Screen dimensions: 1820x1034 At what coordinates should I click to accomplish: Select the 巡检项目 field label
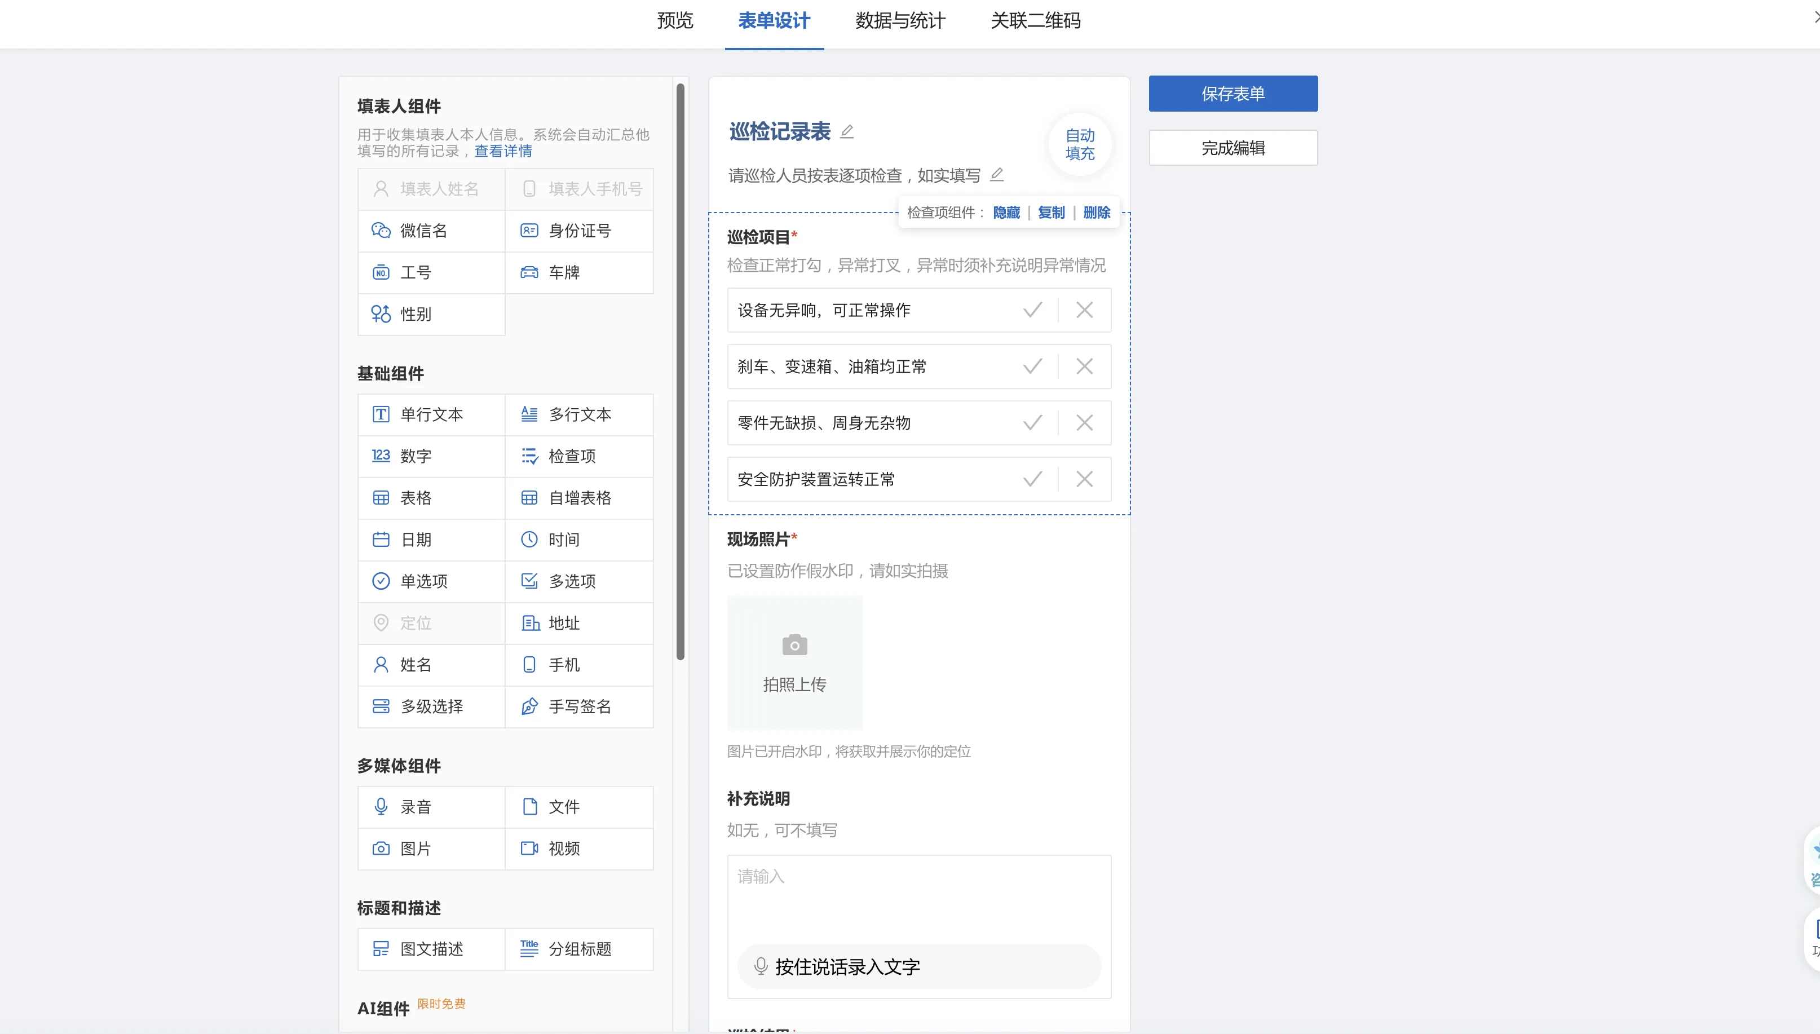click(758, 238)
